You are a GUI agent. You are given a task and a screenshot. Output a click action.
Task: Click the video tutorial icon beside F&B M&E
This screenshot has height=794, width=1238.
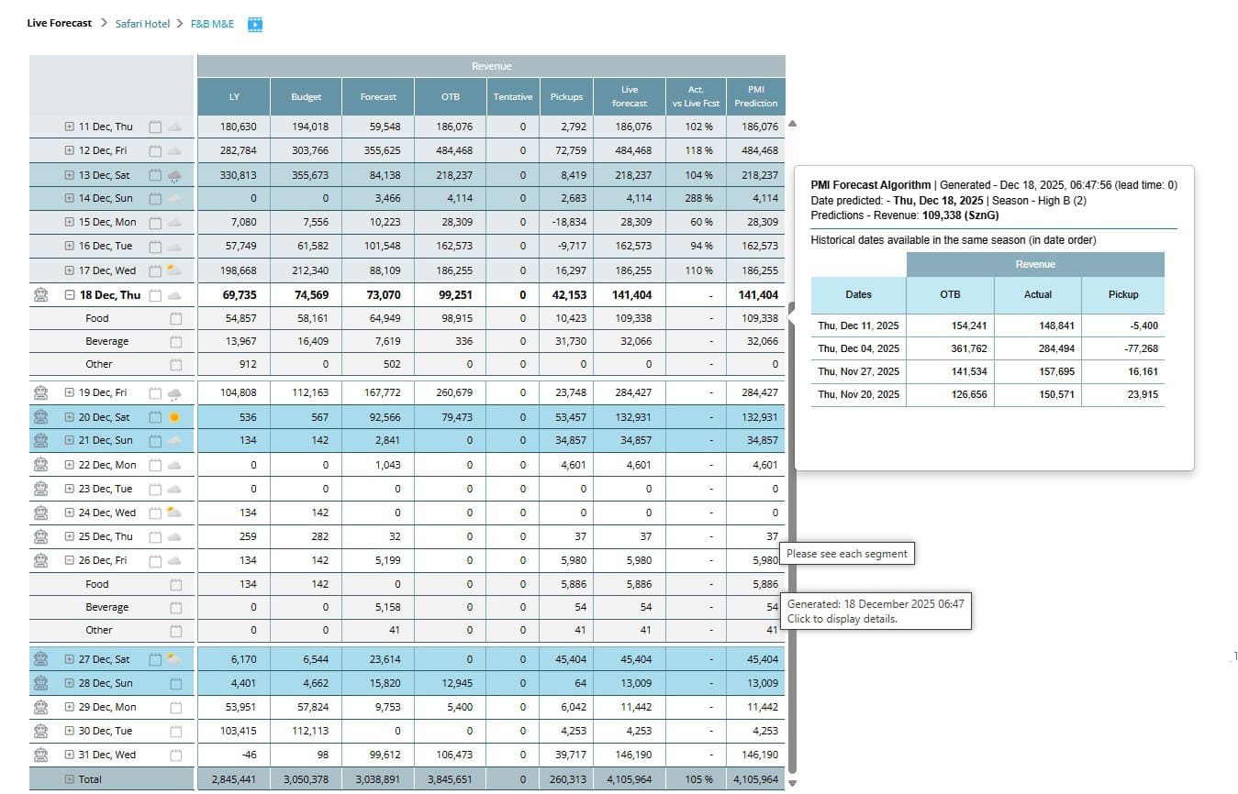pyautogui.click(x=255, y=24)
